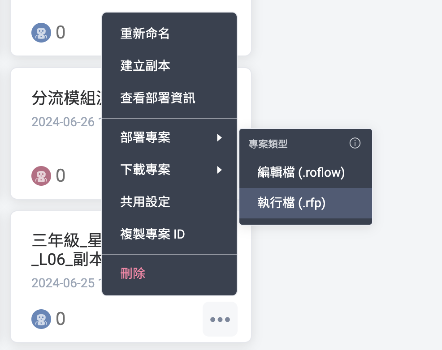Click the red robot avatar icon
This screenshot has width=442, height=350.
point(41,176)
